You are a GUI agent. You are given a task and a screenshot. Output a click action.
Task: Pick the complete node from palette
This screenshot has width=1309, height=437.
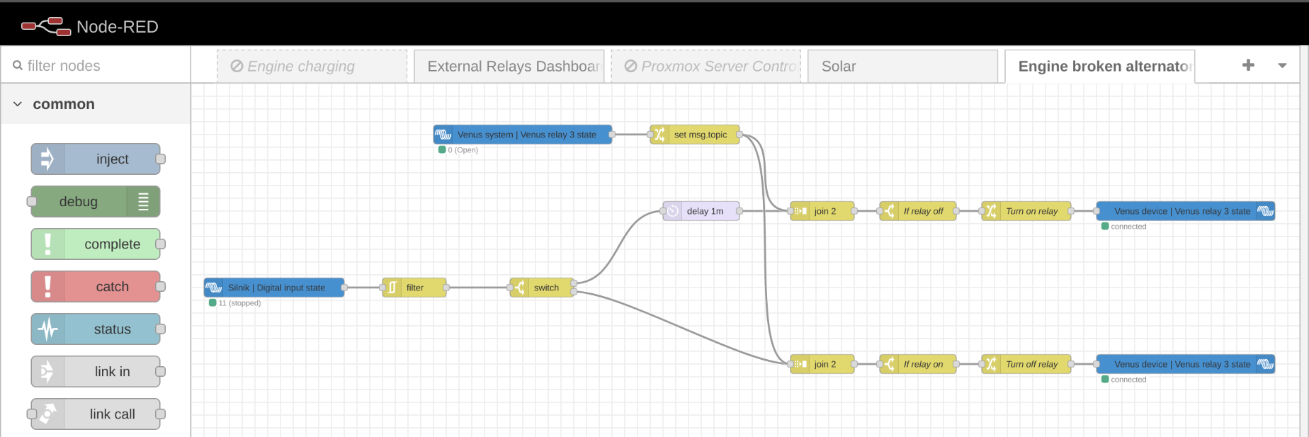96,244
